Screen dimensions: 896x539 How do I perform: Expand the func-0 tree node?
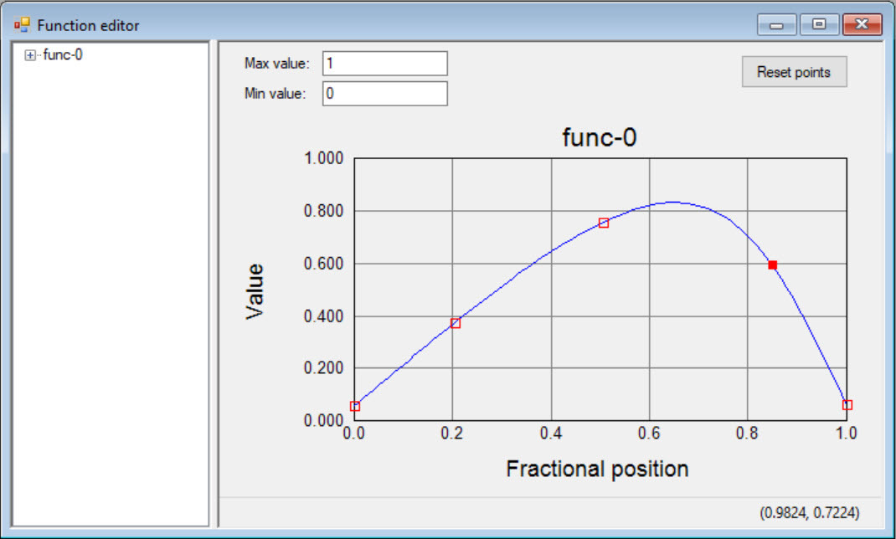coord(31,56)
